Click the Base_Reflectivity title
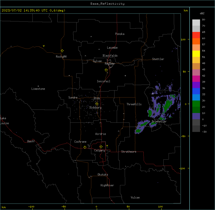The width and height of the screenshot is (215, 210). 107,4
